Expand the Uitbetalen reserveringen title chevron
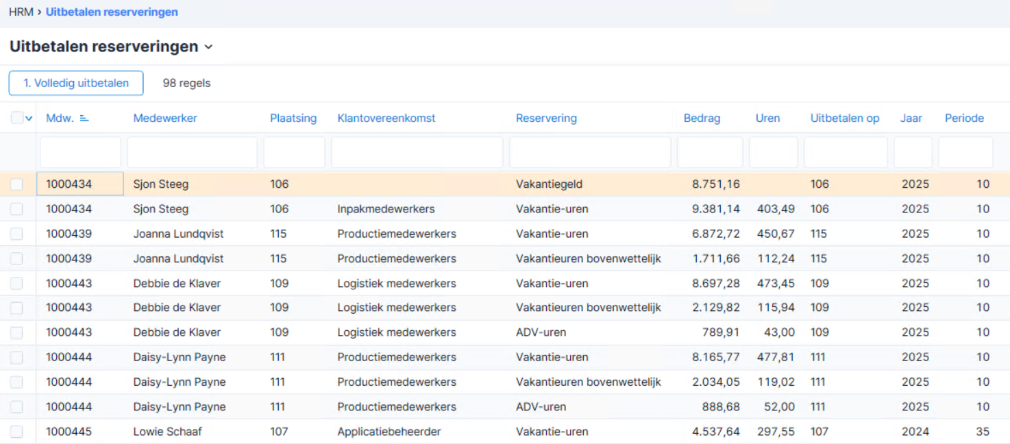 click(208, 47)
